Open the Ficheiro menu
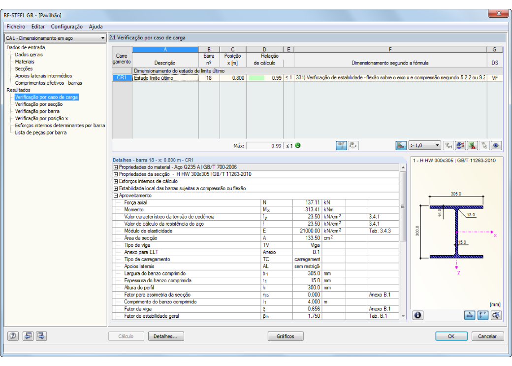This screenshot has width=512, height=366. click(16, 27)
